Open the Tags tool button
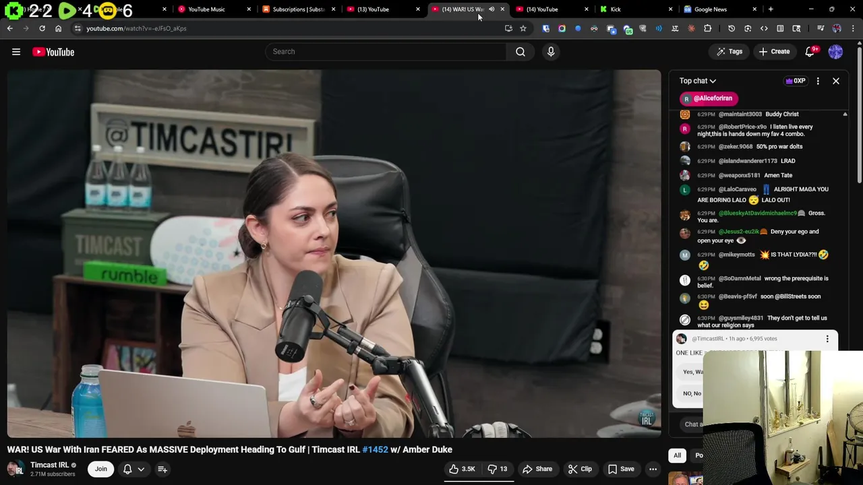863x485 pixels. click(730, 52)
